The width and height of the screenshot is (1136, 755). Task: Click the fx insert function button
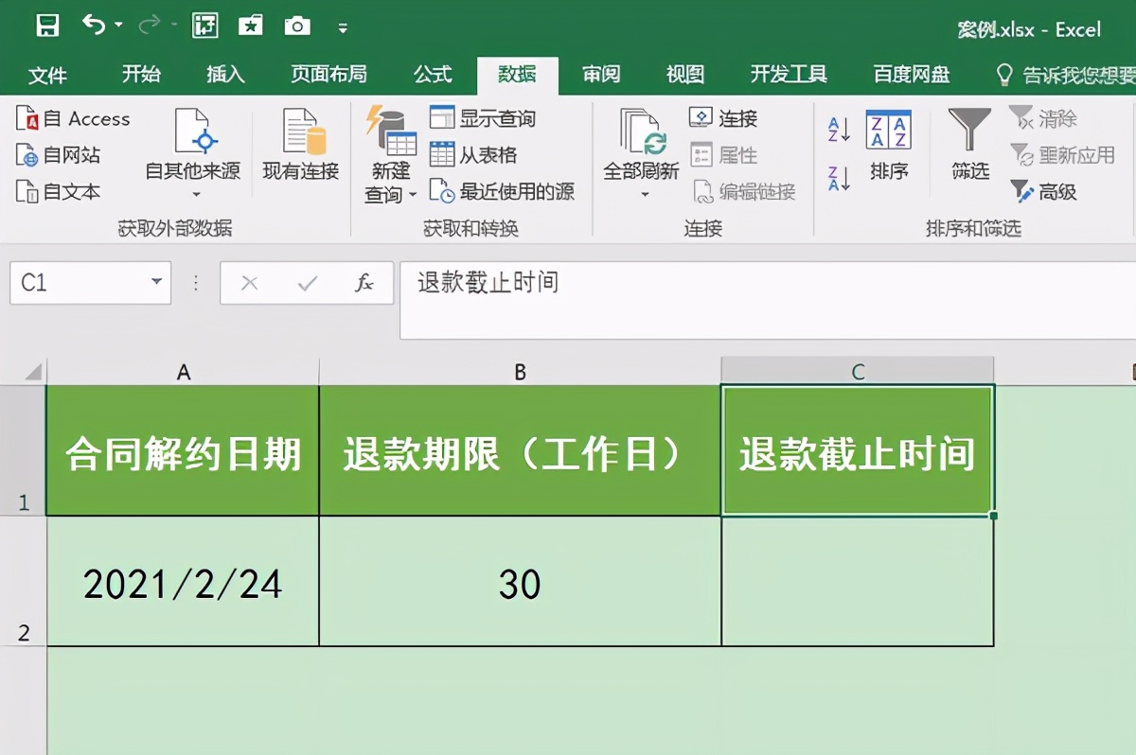[x=364, y=283]
